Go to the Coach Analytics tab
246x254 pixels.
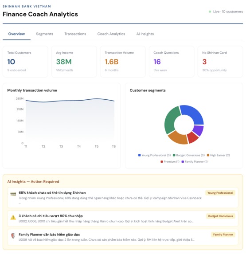point(111,34)
